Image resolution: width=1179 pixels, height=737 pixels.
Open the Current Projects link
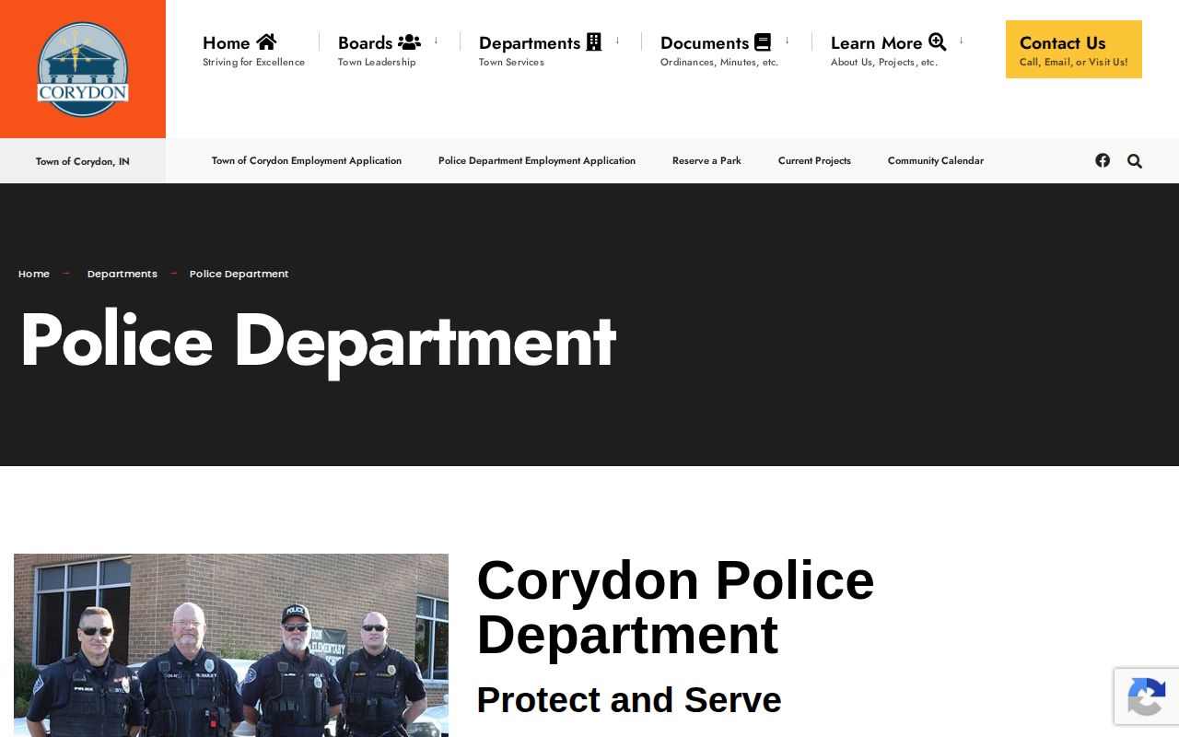click(x=814, y=160)
